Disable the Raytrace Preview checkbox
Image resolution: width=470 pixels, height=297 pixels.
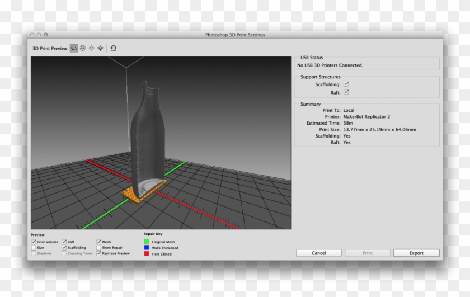coord(98,253)
